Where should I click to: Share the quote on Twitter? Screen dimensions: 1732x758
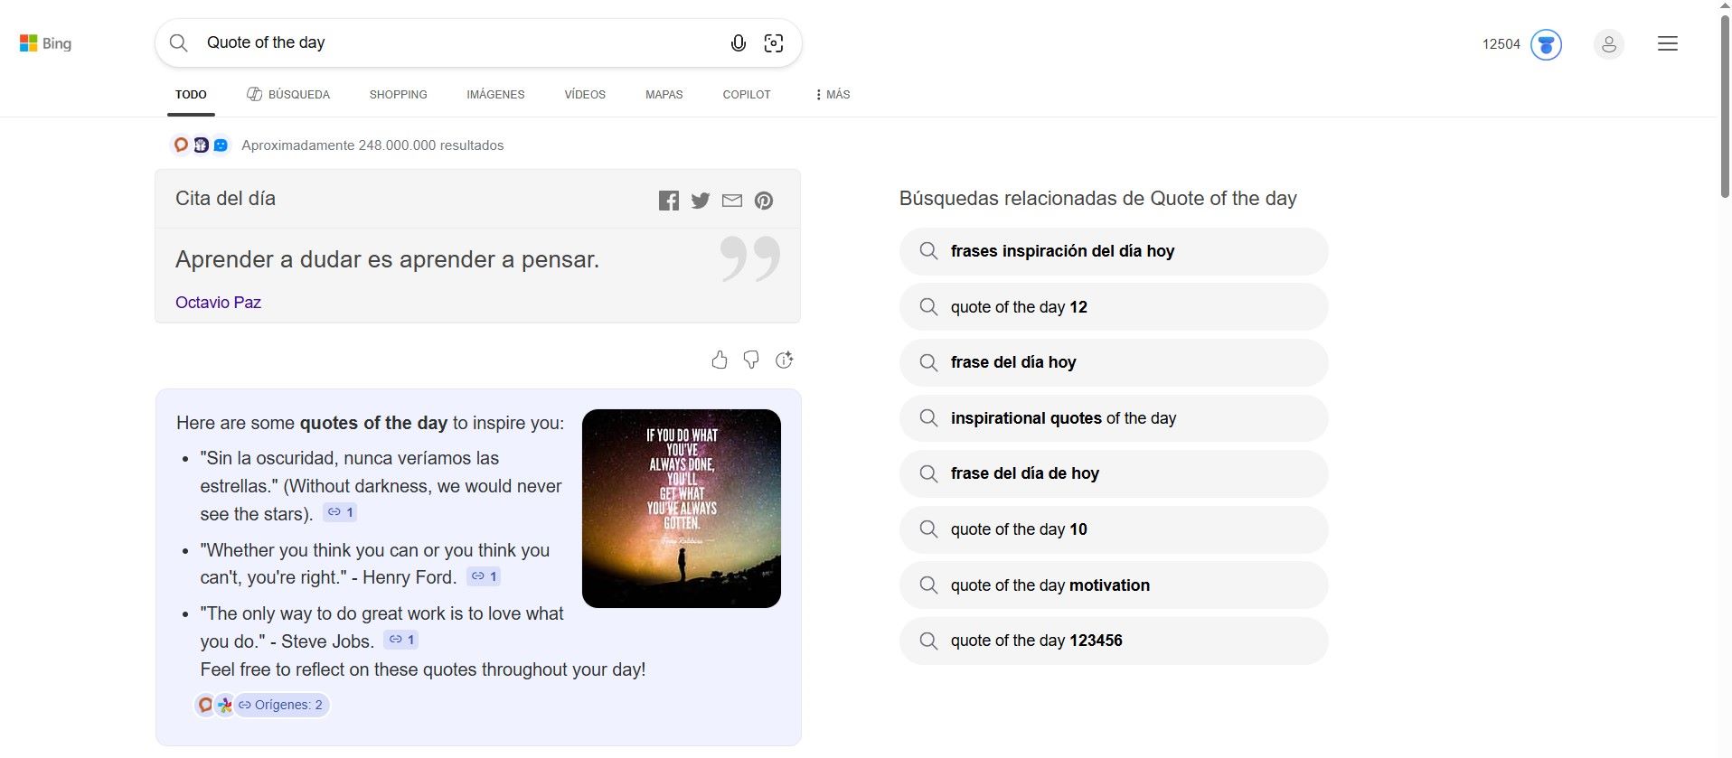[701, 201]
